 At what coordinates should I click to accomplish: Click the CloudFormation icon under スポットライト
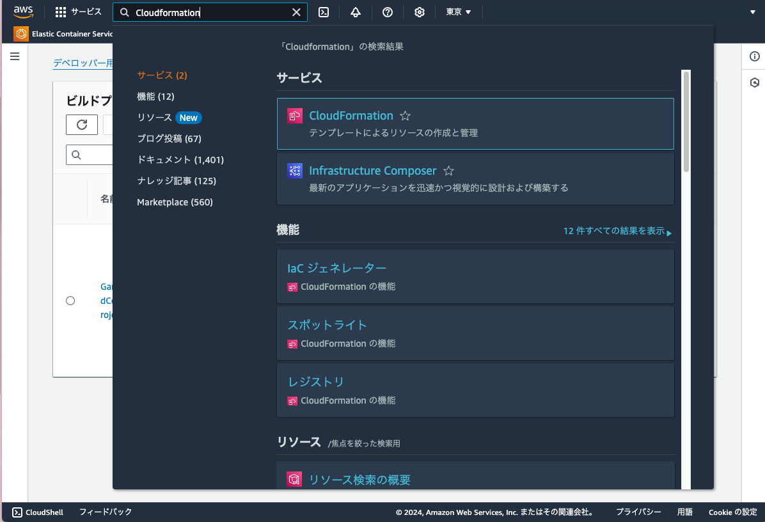click(292, 344)
